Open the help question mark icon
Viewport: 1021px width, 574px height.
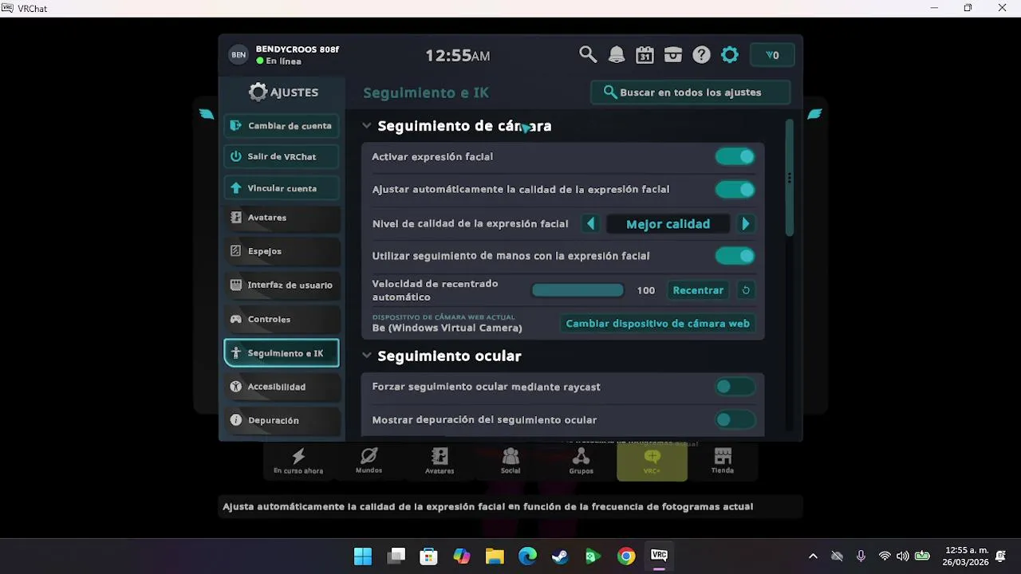tap(701, 55)
